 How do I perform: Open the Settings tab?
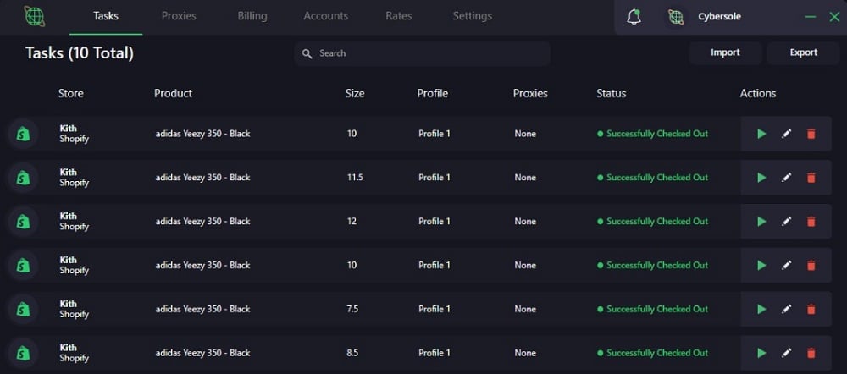coord(472,16)
